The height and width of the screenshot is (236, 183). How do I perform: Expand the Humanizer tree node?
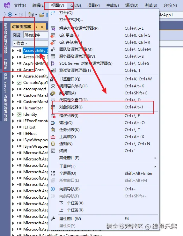coord(13,108)
